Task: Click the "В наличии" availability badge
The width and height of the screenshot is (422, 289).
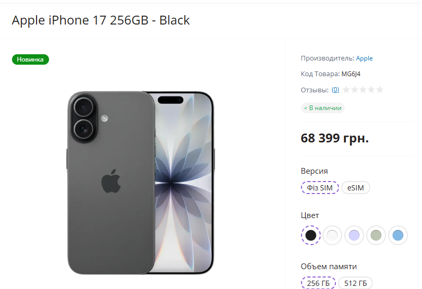Action: (323, 108)
